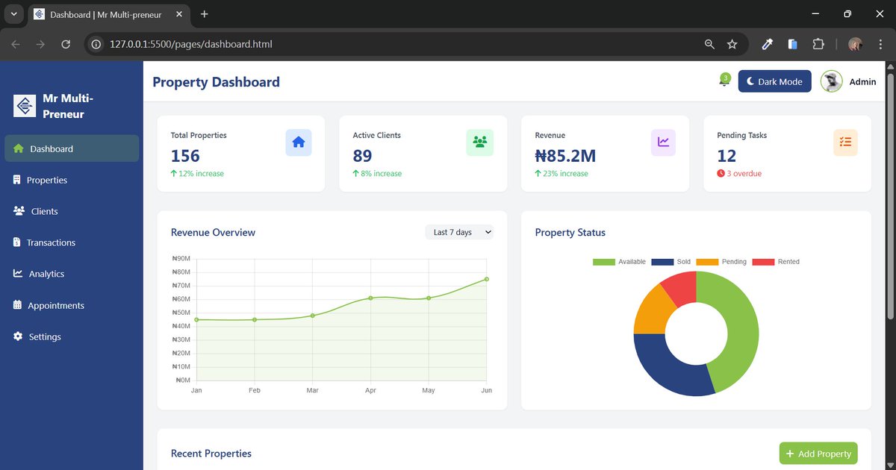Screen dimensions: 896x470
Task: Click the Admin username label
Action: (x=862, y=82)
